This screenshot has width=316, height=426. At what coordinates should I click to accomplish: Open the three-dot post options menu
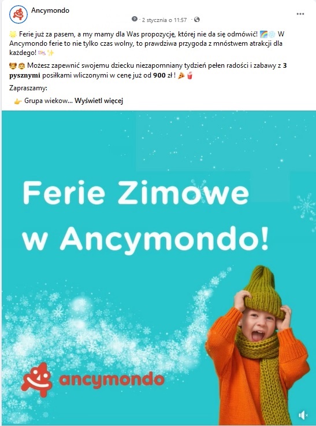coord(300,14)
